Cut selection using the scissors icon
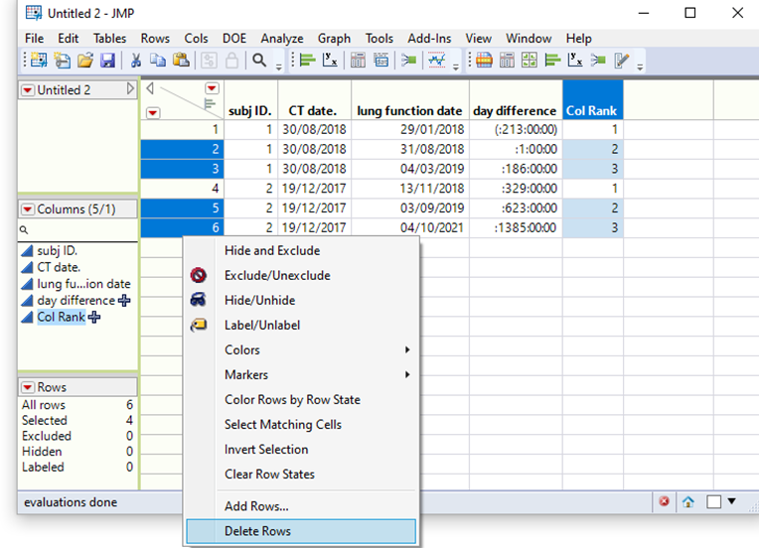 tap(135, 61)
